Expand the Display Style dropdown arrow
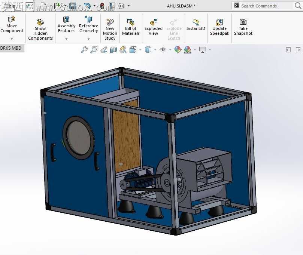 (155, 50)
